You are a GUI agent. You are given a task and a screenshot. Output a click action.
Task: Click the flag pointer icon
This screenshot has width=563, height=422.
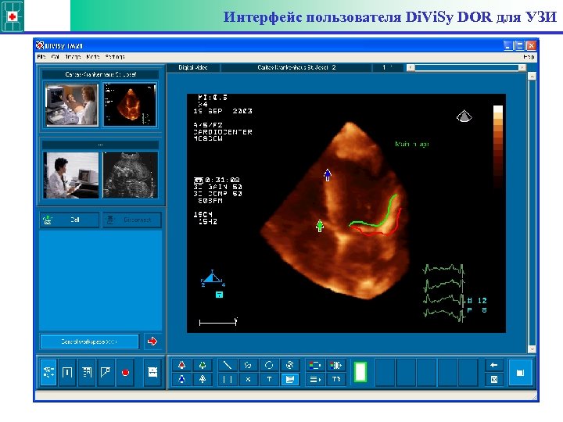(x=106, y=373)
